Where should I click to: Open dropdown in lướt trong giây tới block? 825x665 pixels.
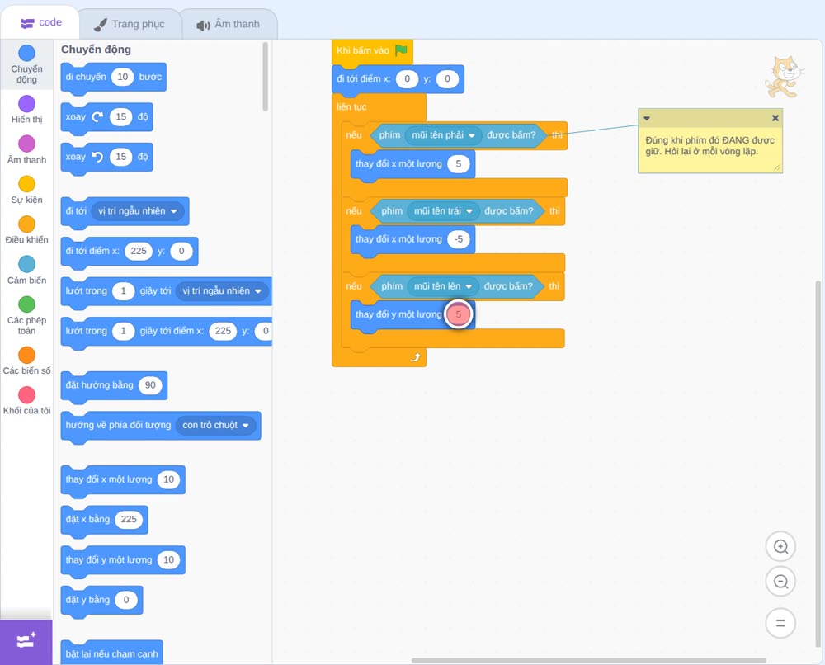[221, 291]
